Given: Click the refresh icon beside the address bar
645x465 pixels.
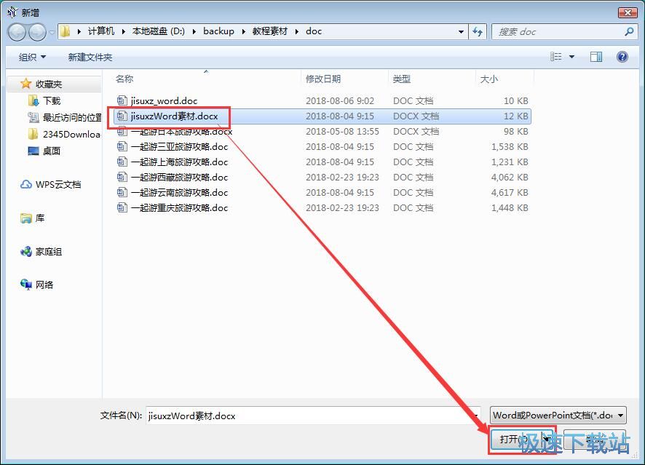Looking at the screenshot, I should [x=478, y=31].
